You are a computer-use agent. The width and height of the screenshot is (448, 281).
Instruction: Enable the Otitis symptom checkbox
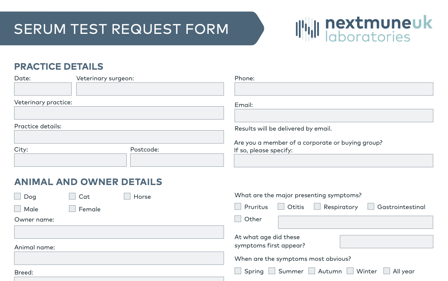[x=281, y=206]
